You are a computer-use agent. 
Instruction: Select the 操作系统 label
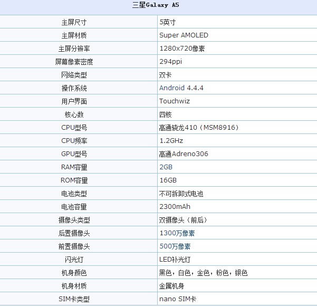[x=74, y=88]
